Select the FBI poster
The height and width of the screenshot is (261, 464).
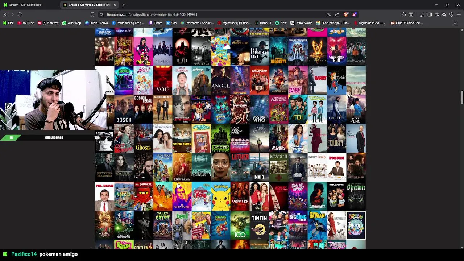[298, 109]
